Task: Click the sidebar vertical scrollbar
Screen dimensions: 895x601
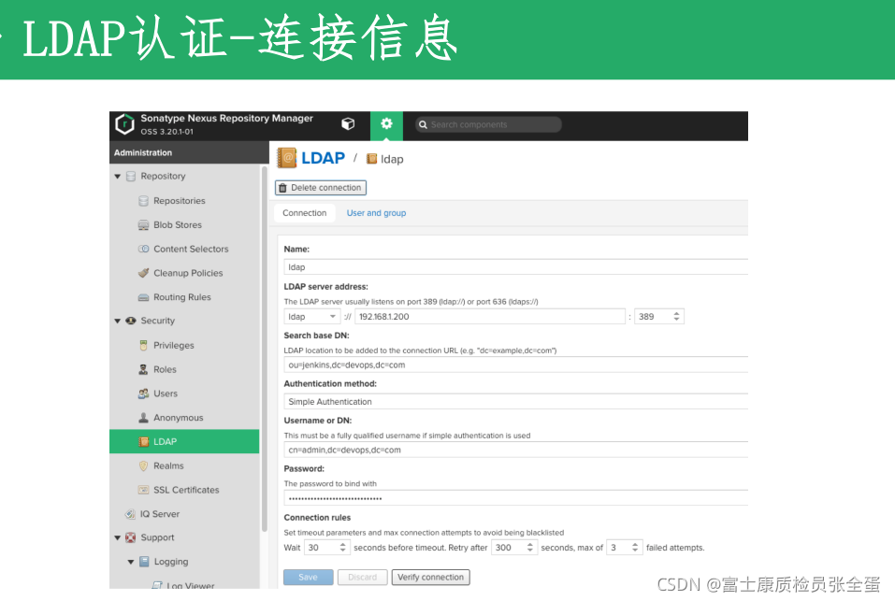Action: pos(265,349)
